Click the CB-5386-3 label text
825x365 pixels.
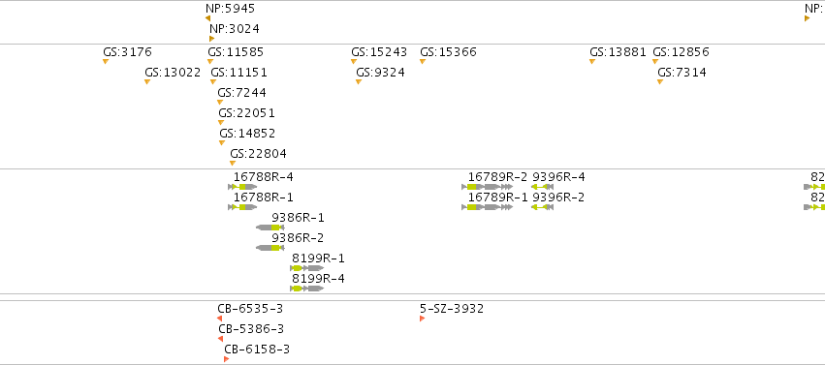click(x=251, y=329)
